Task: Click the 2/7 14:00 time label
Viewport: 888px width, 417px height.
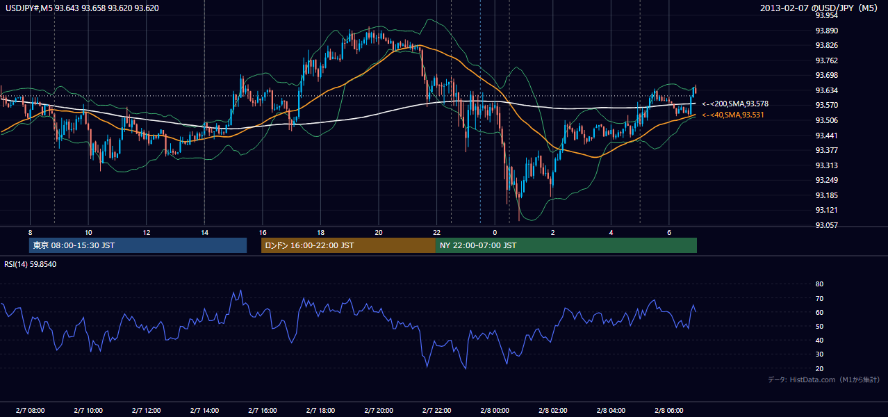Action: (204, 410)
